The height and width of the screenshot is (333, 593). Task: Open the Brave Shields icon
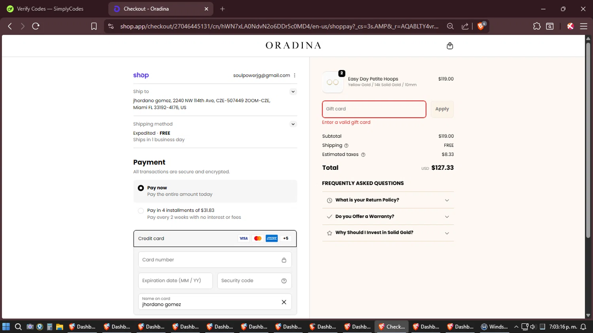[x=481, y=26]
